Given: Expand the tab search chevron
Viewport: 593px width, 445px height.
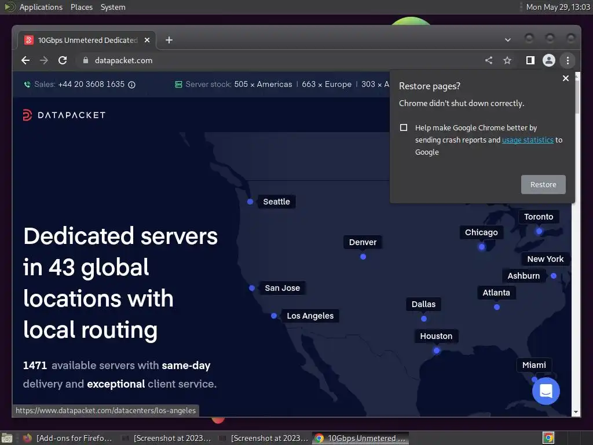Looking at the screenshot, I should coord(507,40).
